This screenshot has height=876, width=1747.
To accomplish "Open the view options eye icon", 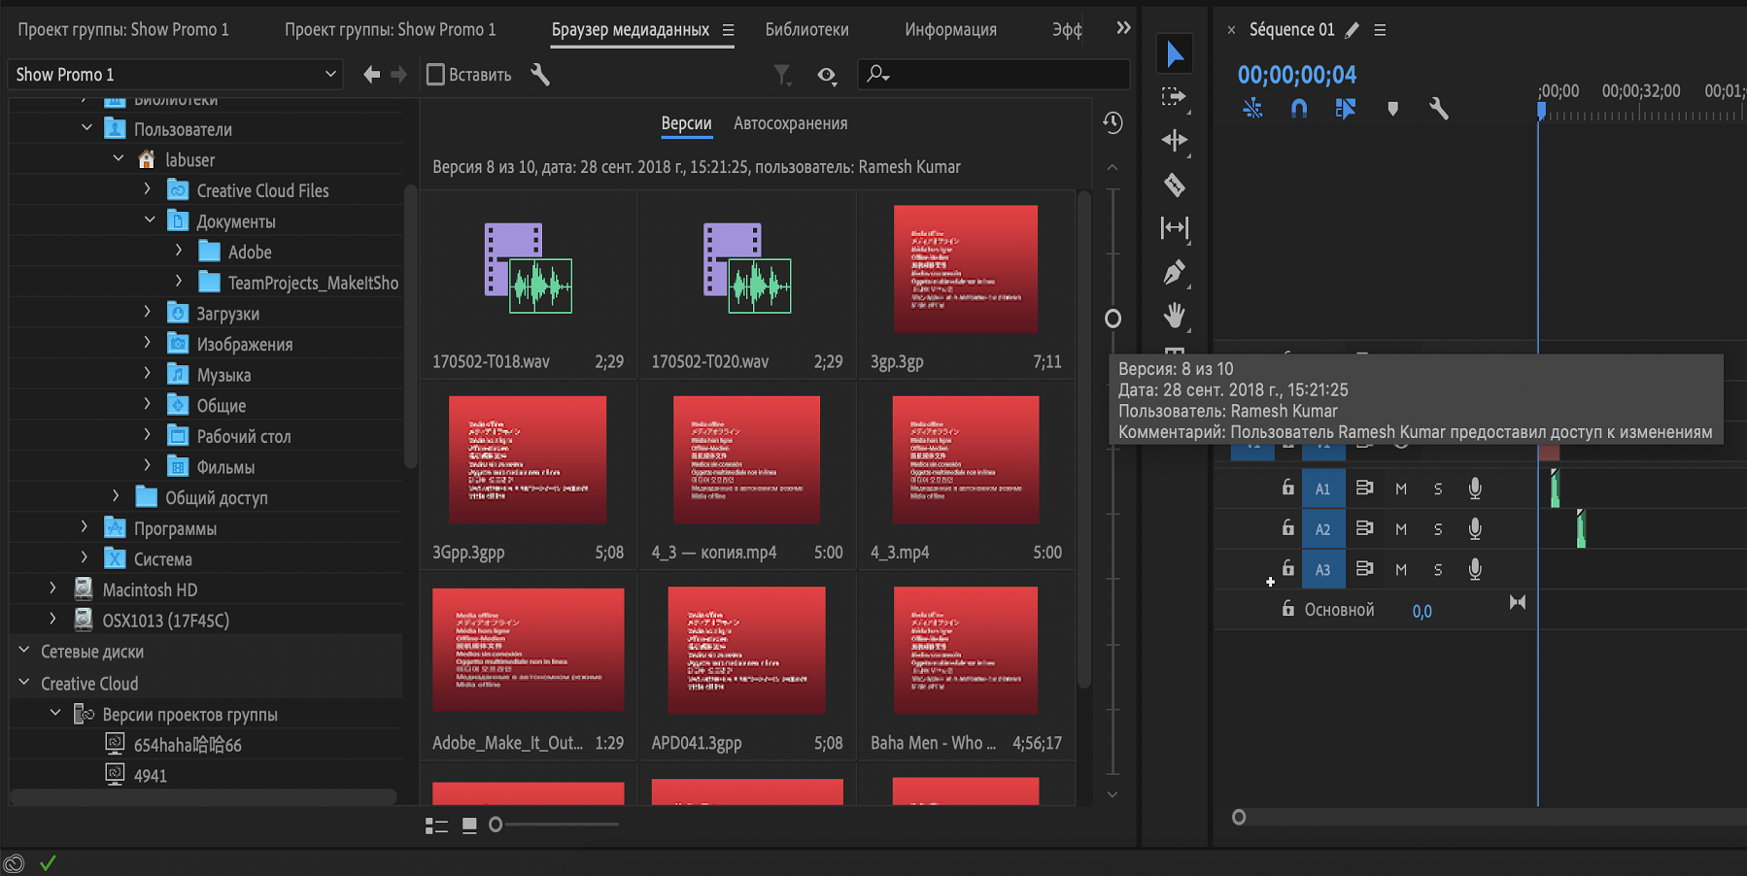I will [827, 75].
